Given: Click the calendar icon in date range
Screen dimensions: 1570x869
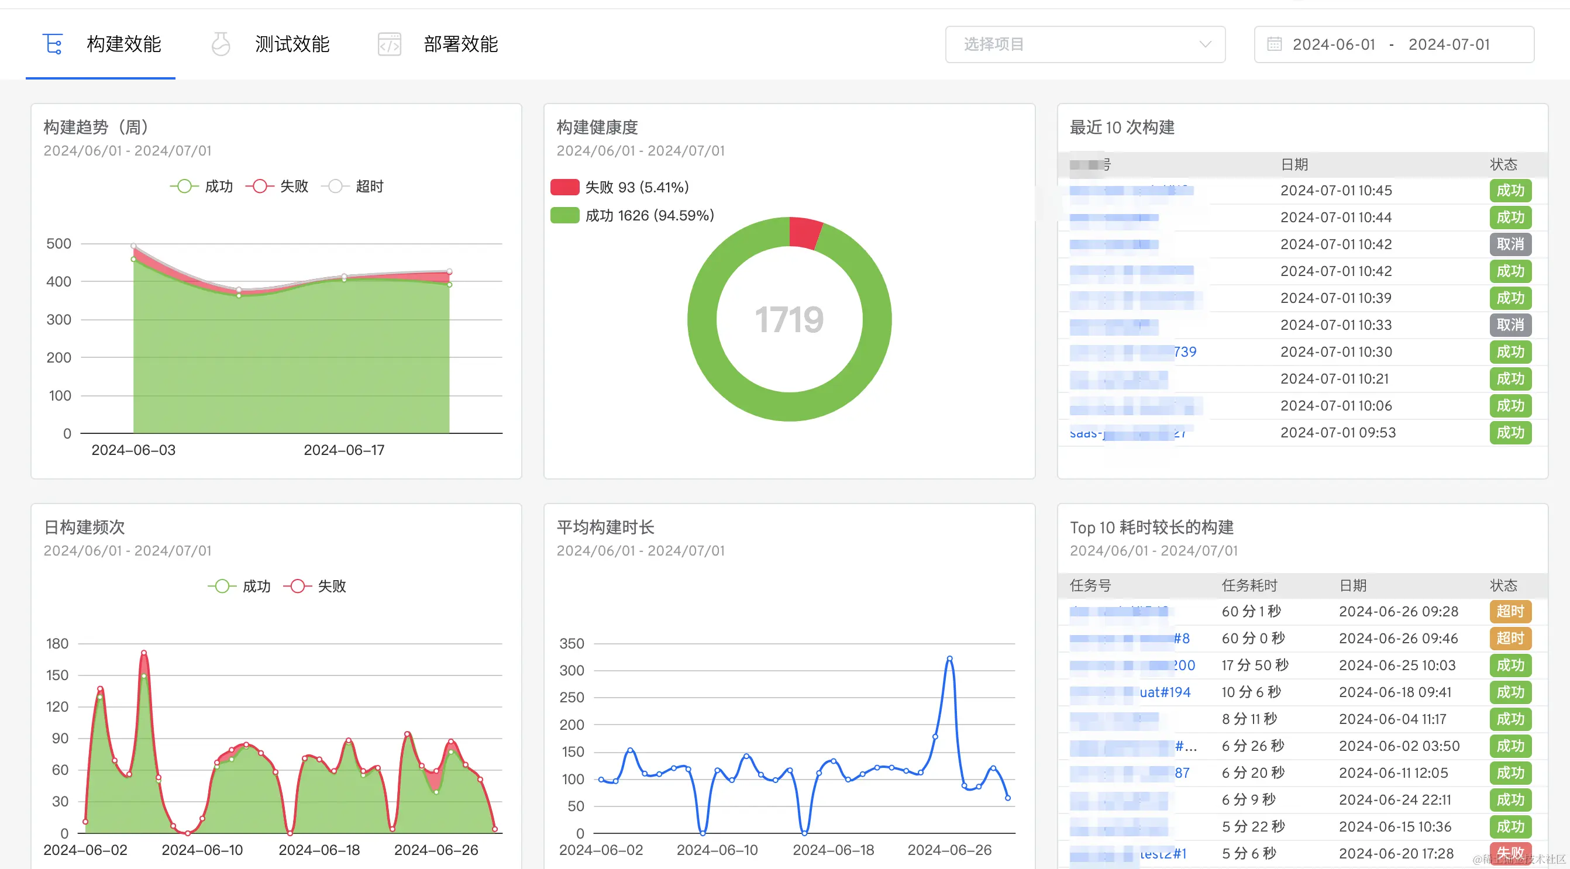Looking at the screenshot, I should tap(1274, 44).
